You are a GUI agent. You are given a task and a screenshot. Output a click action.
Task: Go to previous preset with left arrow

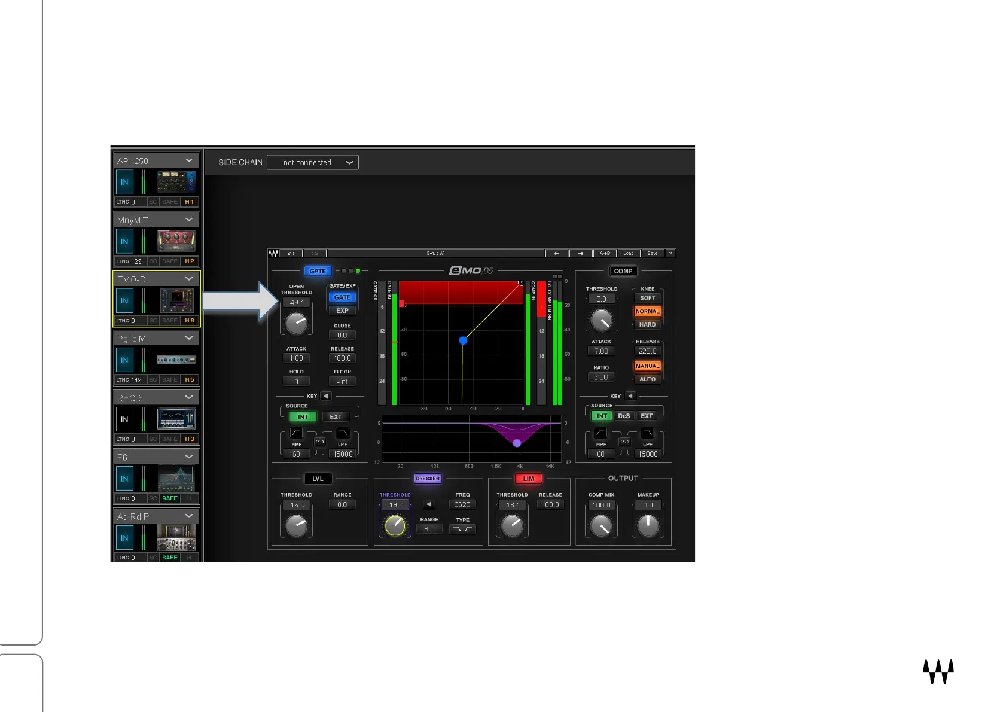pos(557,254)
